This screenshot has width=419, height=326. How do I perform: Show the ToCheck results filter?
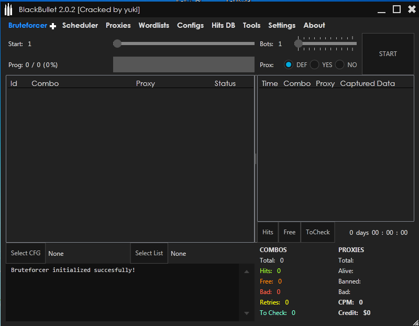(318, 232)
